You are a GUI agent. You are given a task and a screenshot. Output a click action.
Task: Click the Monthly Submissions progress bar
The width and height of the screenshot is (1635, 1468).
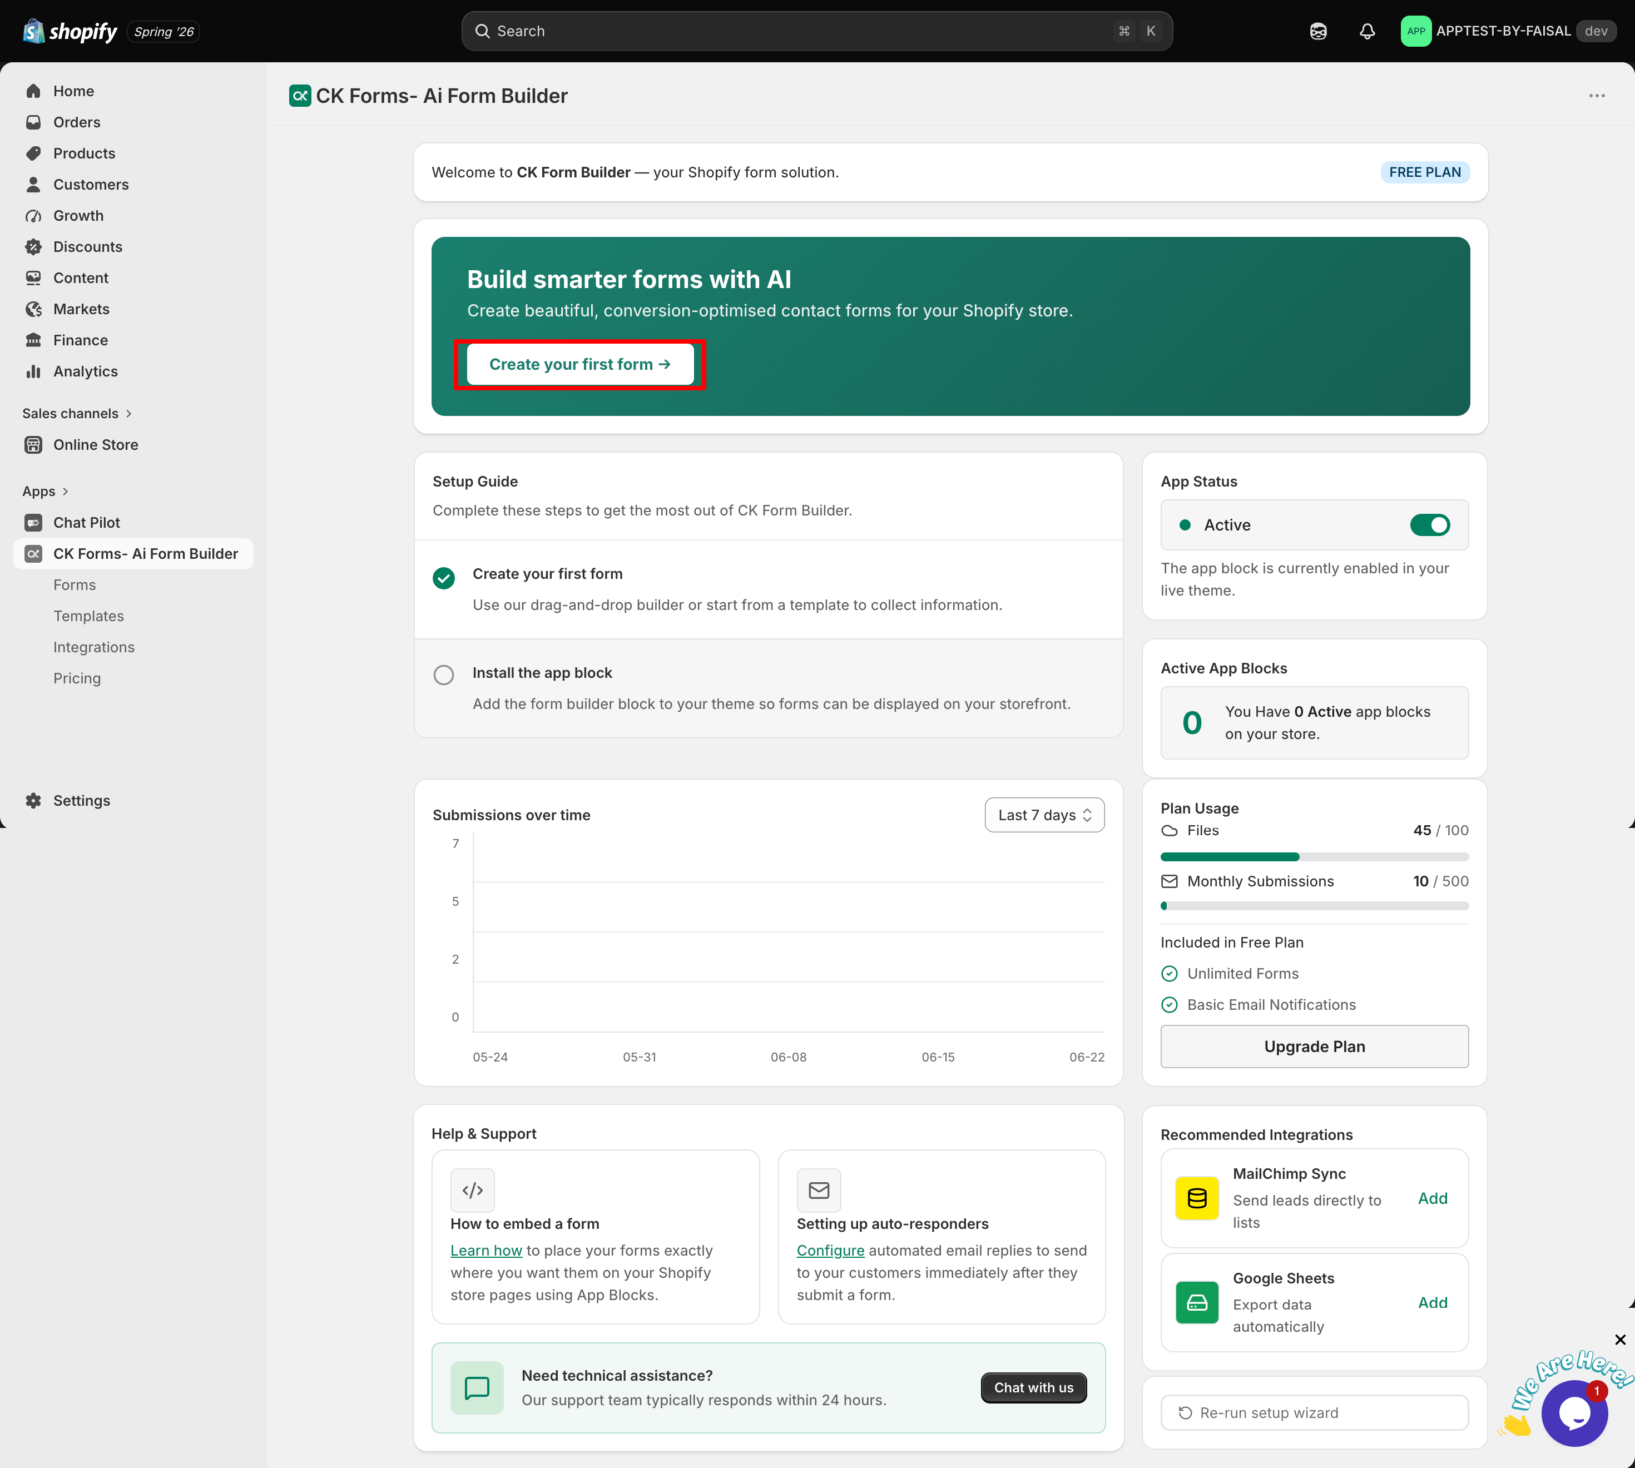click(x=1315, y=906)
